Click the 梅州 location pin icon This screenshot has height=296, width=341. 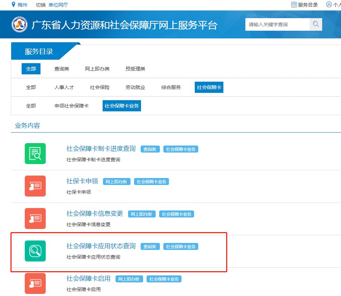pos(13,5)
